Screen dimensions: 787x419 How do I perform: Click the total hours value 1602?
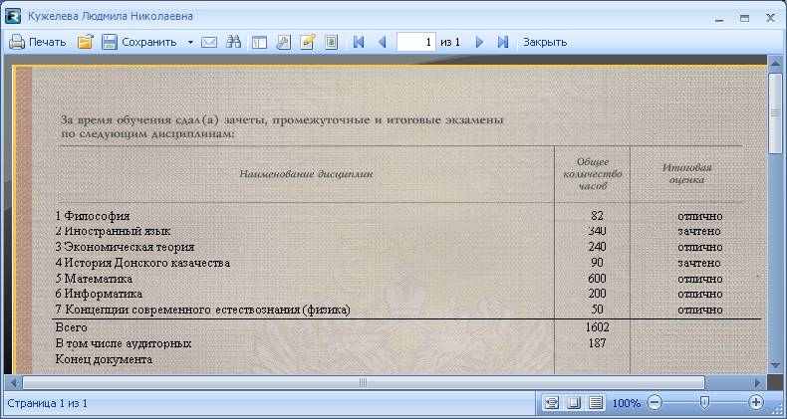point(597,327)
